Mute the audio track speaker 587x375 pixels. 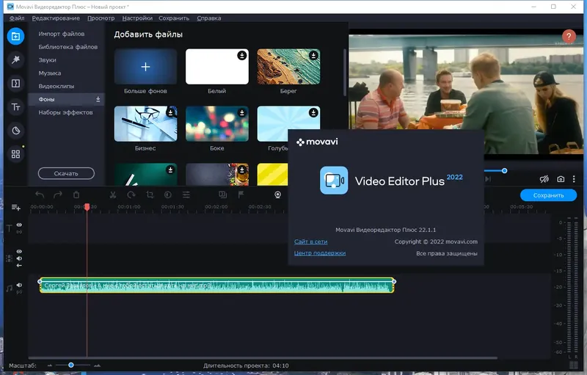point(19,285)
